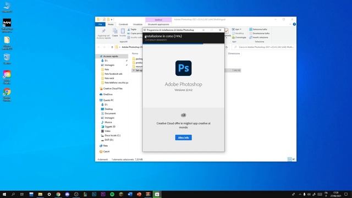Image resolution: width=352 pixels, height=198 pixels.
Task: Click the Up arrow navigation button
Action: click(112, 47)
